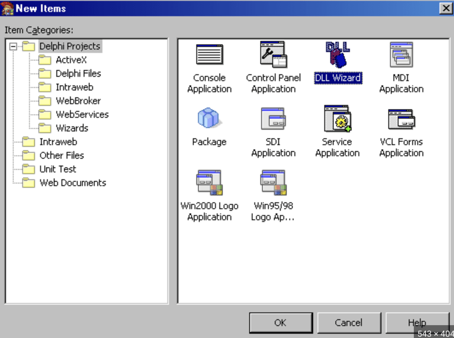This screenshot has width=454, height=338.
Task: Click the "Win2000 Logo Application" label text
Action: [210, 211]
